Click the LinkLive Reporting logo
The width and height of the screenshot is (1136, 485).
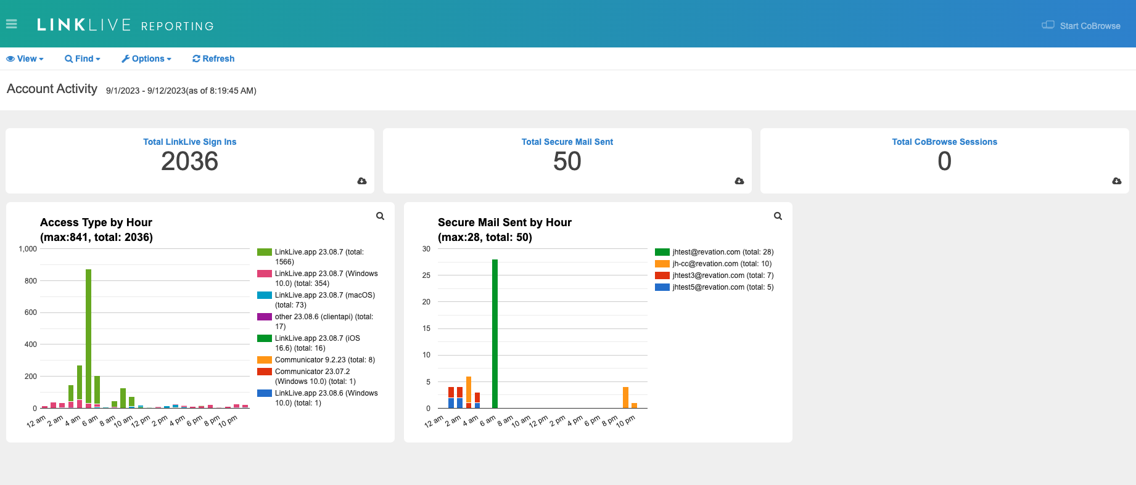coord(125,25)
